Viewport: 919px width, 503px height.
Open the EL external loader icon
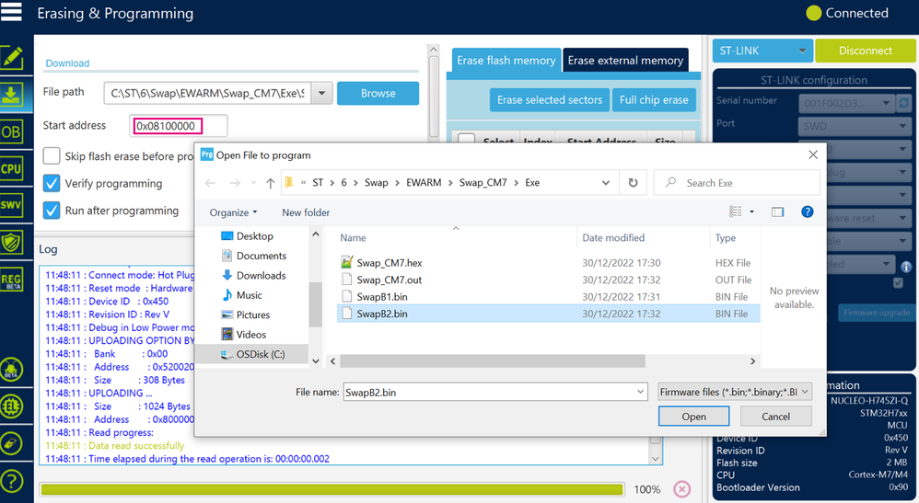(12, 406)
